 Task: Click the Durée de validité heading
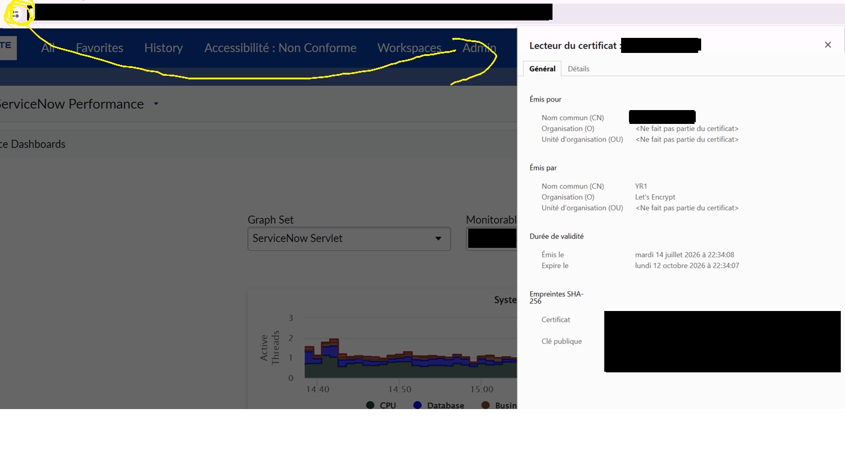[557, 236]
